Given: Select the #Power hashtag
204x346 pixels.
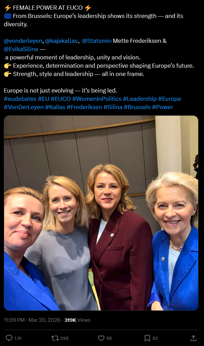Looking at the screenshot, I should pyautogui.click(x=162, y=107).
